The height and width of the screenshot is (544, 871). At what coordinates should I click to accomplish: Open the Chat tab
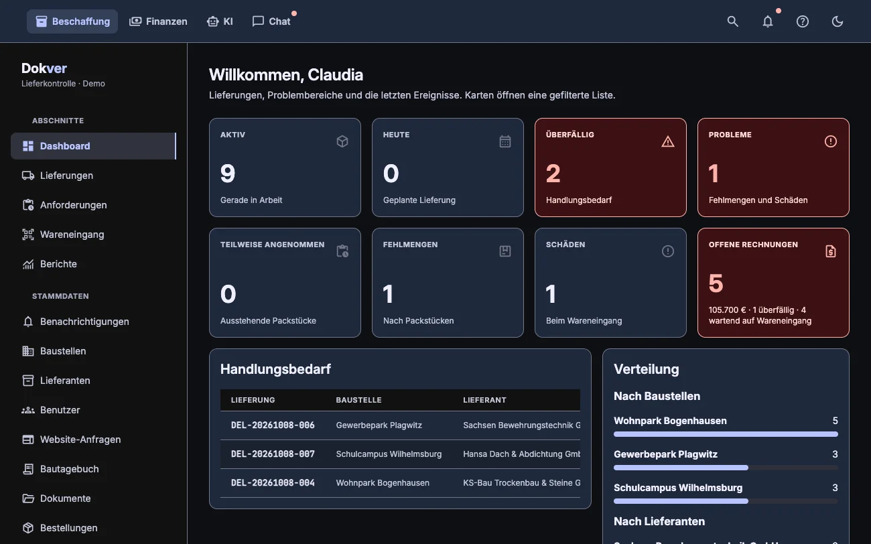(x=271, y=21)
